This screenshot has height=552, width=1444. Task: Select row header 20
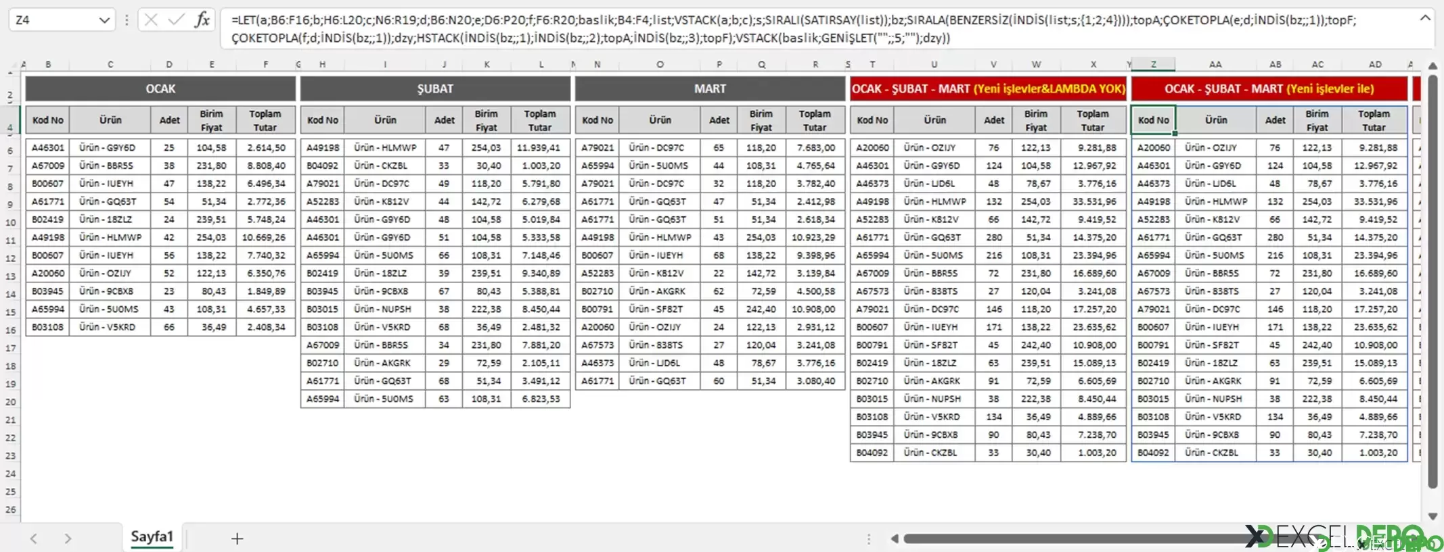(x=10, y=402)
